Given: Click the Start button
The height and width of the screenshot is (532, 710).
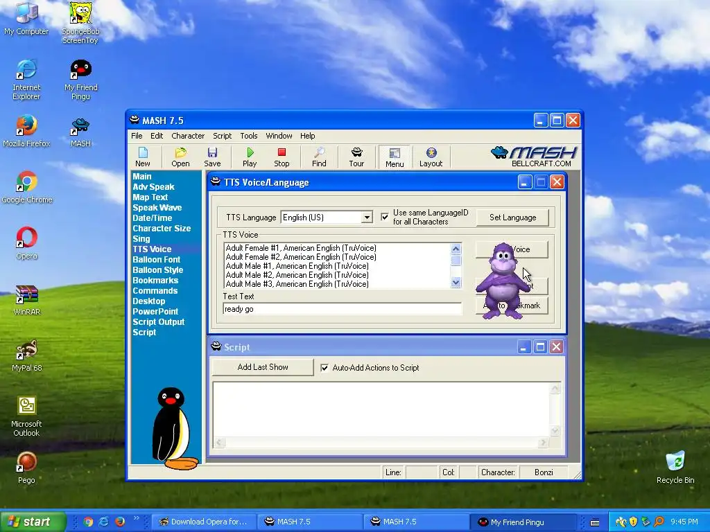Looking at the screenshot, I should [33, 522].
